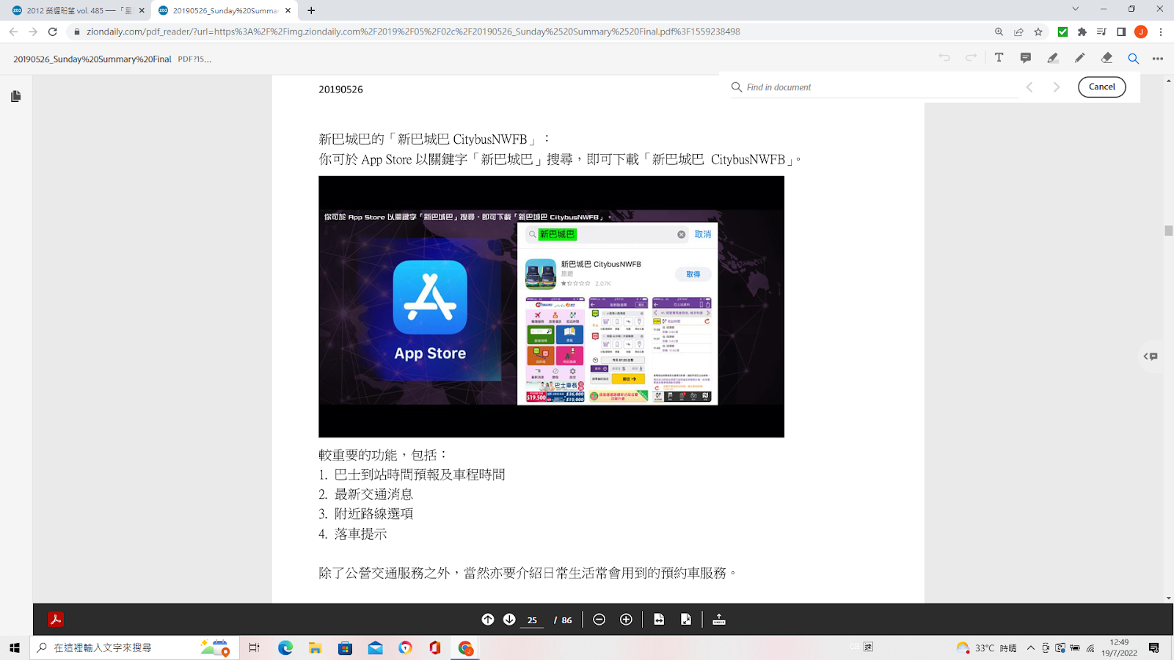The width and height of the screenshot is (1174, 660).
Task: Zoom out with the minus icon
Action: click(599, 620)
